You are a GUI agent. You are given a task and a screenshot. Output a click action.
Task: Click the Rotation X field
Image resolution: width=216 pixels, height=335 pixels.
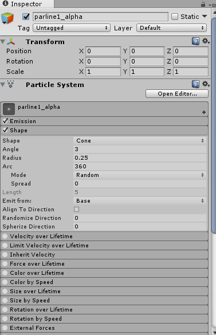[103, 61]
